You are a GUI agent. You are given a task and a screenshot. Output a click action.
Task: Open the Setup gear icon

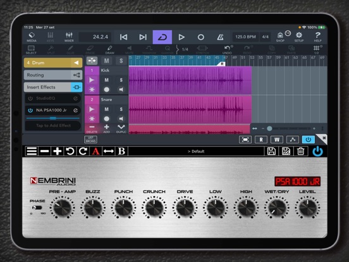coord(299,37)
